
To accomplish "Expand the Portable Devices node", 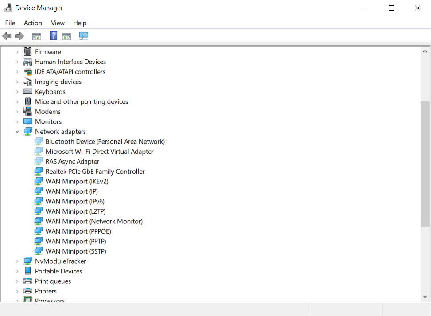I will click(17, 271).
